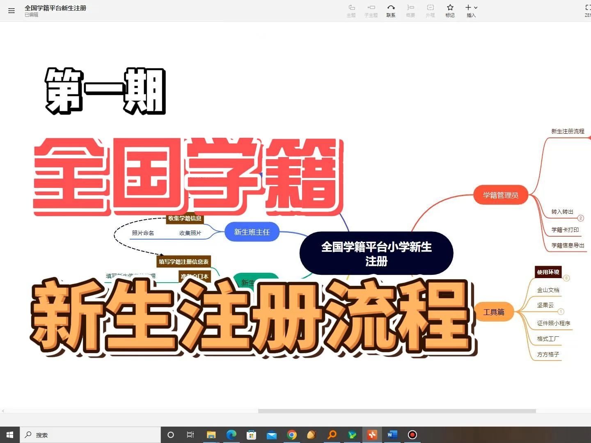Expand the 坚果云 branch via its 1 badge
This screenshot has height=443, width=591.
click(561, 312)
